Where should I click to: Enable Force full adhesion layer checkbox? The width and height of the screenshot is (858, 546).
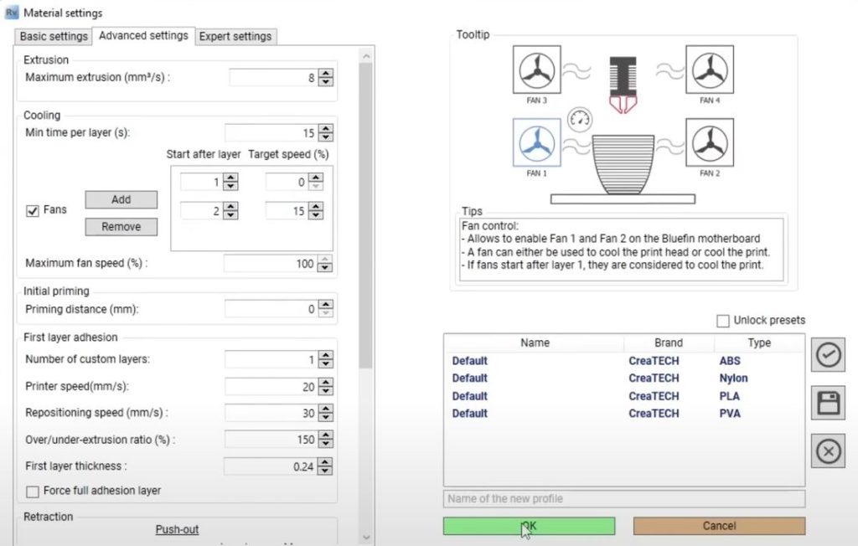[33, 491]
